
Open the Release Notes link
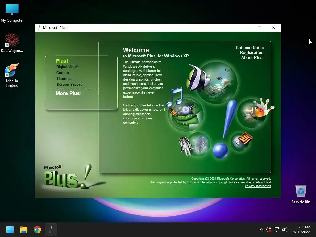[249, 48]
